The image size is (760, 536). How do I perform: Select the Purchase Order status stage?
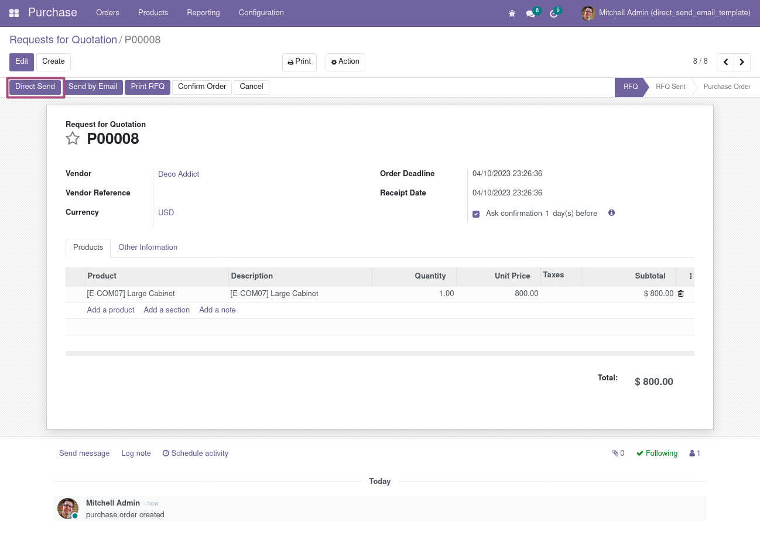[x=727, y=87]
